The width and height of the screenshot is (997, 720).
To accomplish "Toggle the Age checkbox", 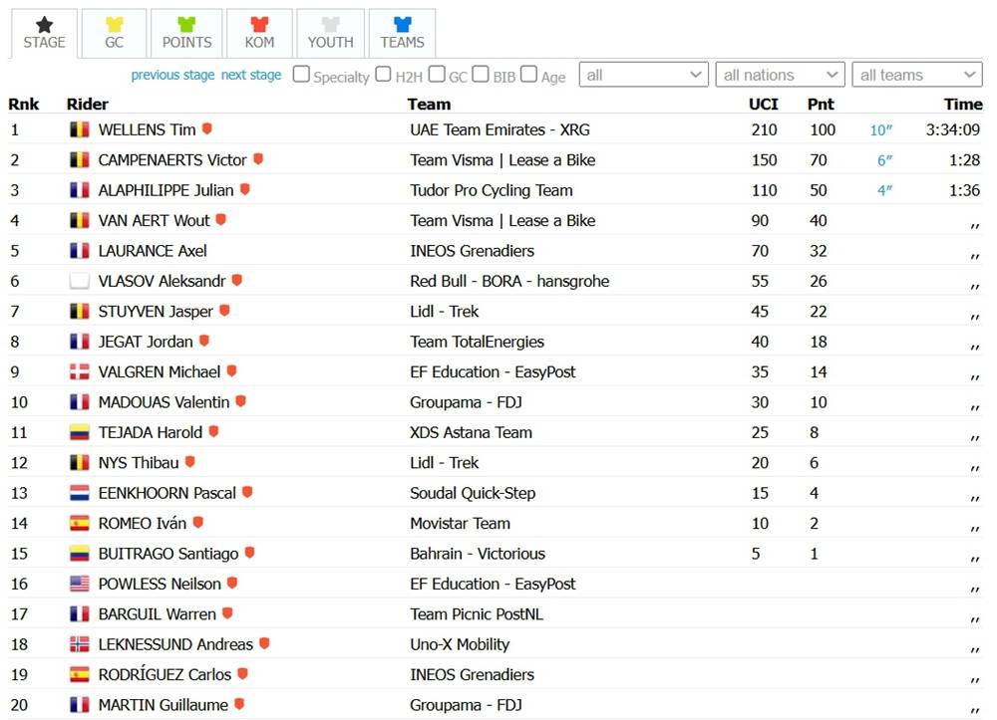I will tap(528, 75).
